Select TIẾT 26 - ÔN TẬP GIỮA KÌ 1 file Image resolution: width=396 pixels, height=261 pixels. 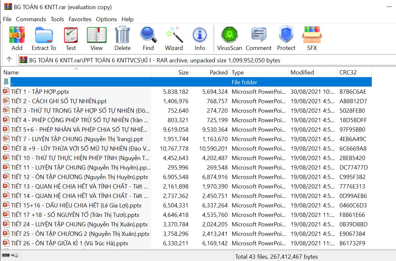(x=187, y=243)
